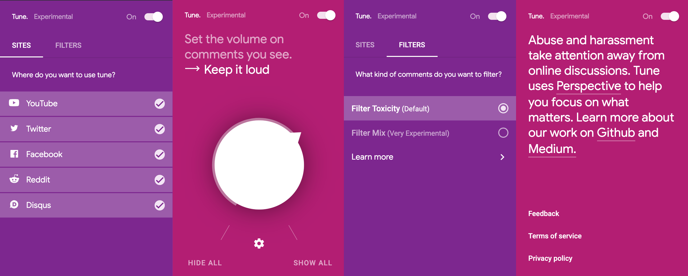The image size is (688, 276).
Task: Uncheck the Disqus checkmark
Action: pyautogui.click(x=160, y=205)
